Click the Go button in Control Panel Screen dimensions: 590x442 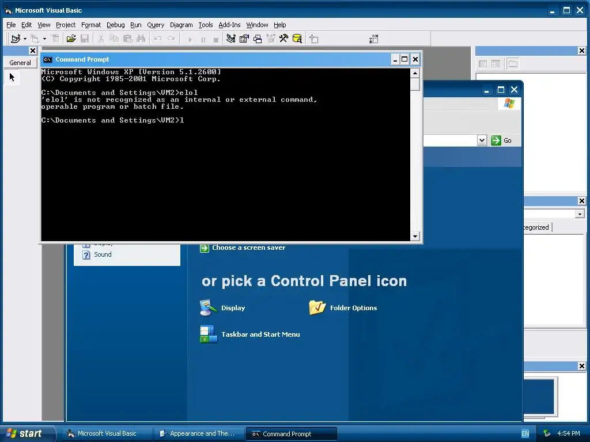(502, 140)
